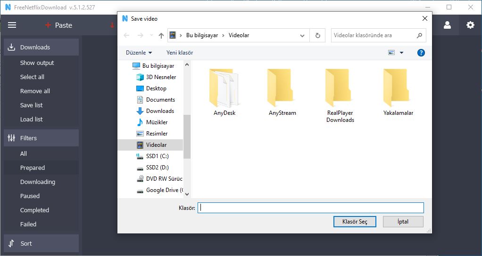Open recent locations dropdown arrow

tap(151, 36)
